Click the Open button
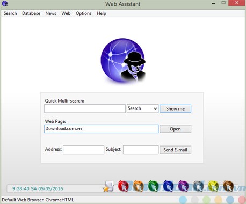 tap(175, 129)
